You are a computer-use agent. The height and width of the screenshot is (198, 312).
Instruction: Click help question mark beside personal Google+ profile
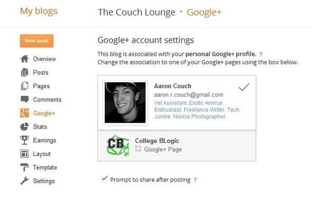[x=261, y=54]
